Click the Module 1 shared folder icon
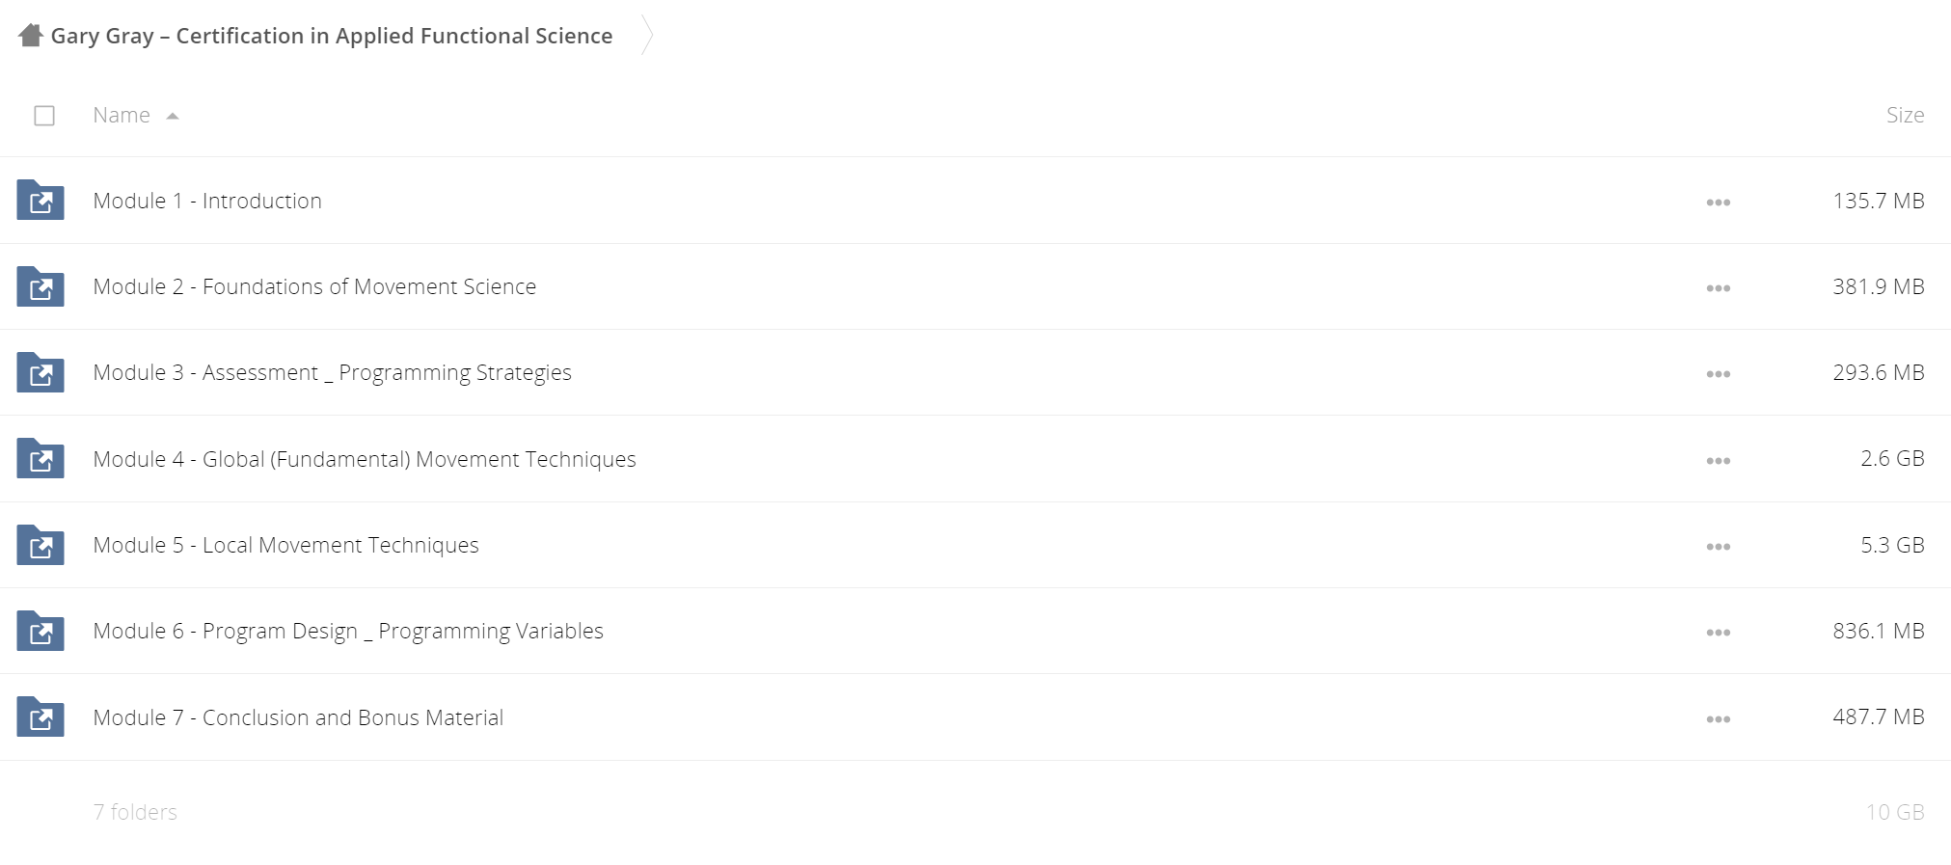 [41, 200]
